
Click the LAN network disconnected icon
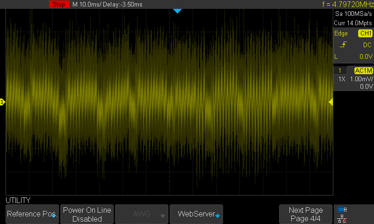[342, 218]
